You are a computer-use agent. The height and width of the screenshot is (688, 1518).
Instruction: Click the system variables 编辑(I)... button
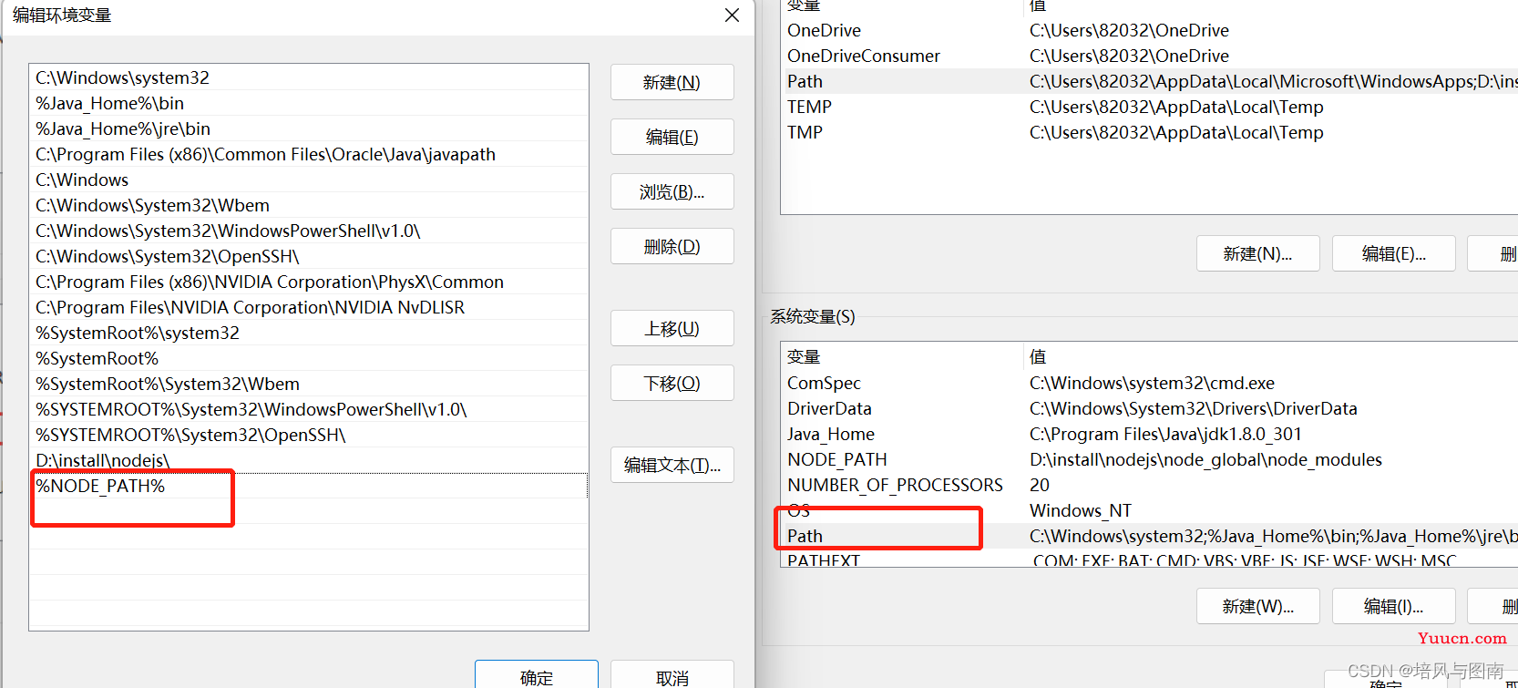point(1393,606)
